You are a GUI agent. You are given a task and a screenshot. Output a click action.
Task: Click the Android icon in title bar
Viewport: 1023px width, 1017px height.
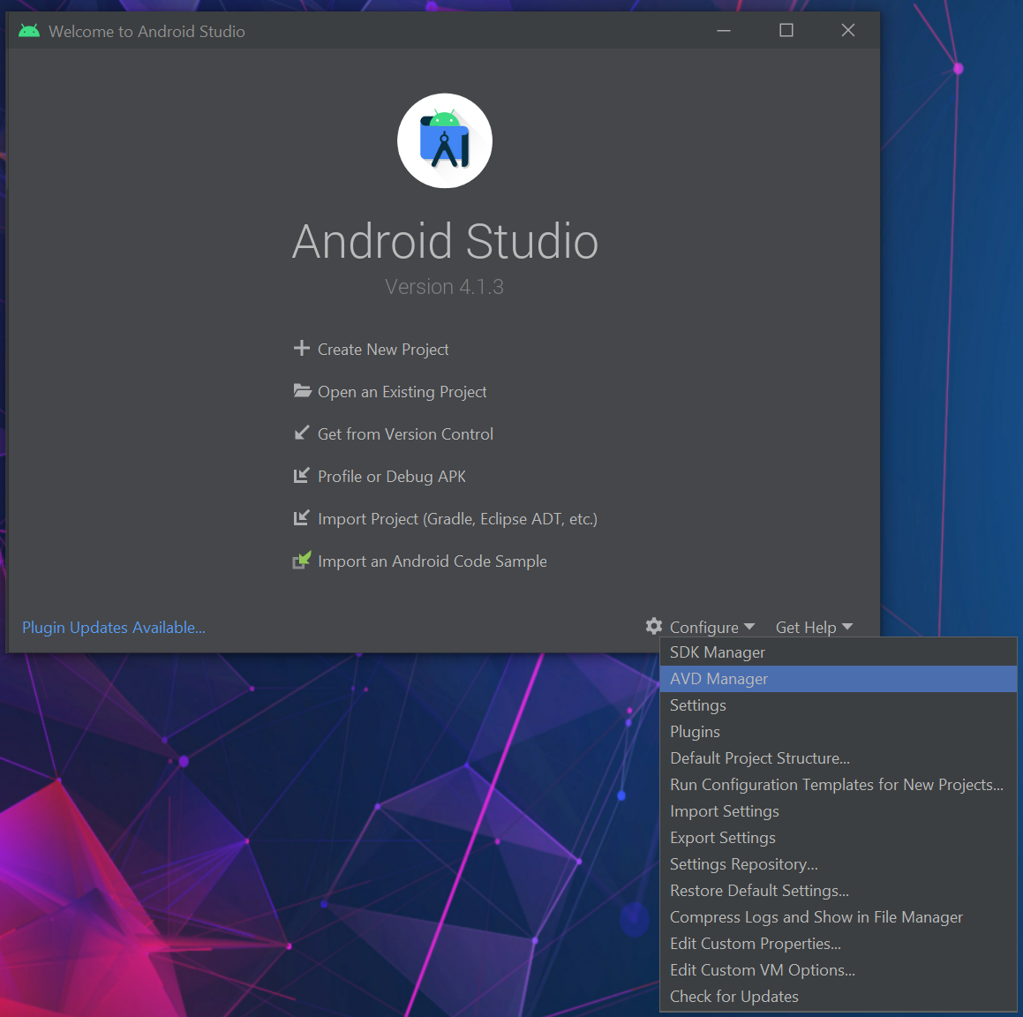[x=29, y=31]
